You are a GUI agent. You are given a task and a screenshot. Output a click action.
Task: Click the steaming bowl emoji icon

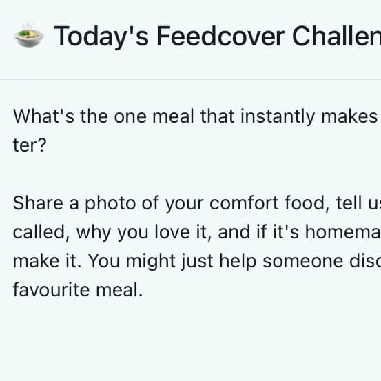pos(29,35)
